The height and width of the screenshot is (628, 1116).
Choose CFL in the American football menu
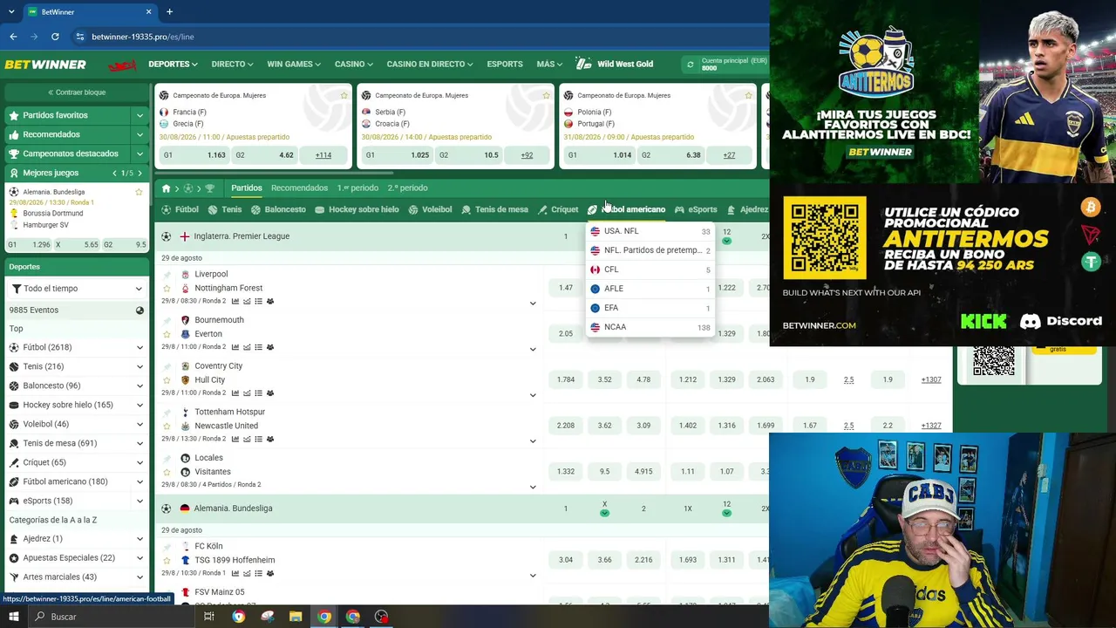click(x=650, y=270)
